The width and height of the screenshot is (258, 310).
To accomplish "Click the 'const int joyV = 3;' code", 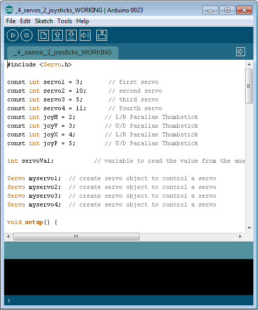I will 41,126.
